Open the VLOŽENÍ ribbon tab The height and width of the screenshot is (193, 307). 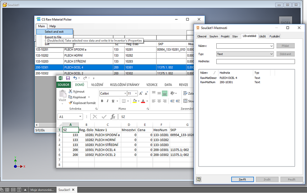coord(97,84)
